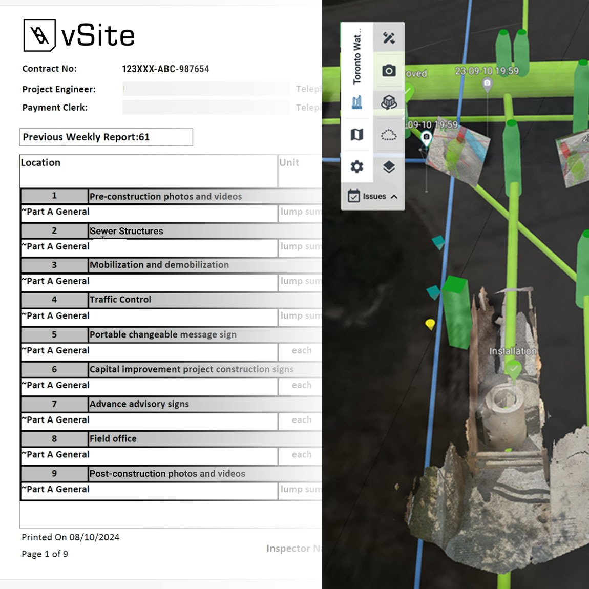Select the point cloud icon
This screenshot has height=589, width=589.
(389, 135)
